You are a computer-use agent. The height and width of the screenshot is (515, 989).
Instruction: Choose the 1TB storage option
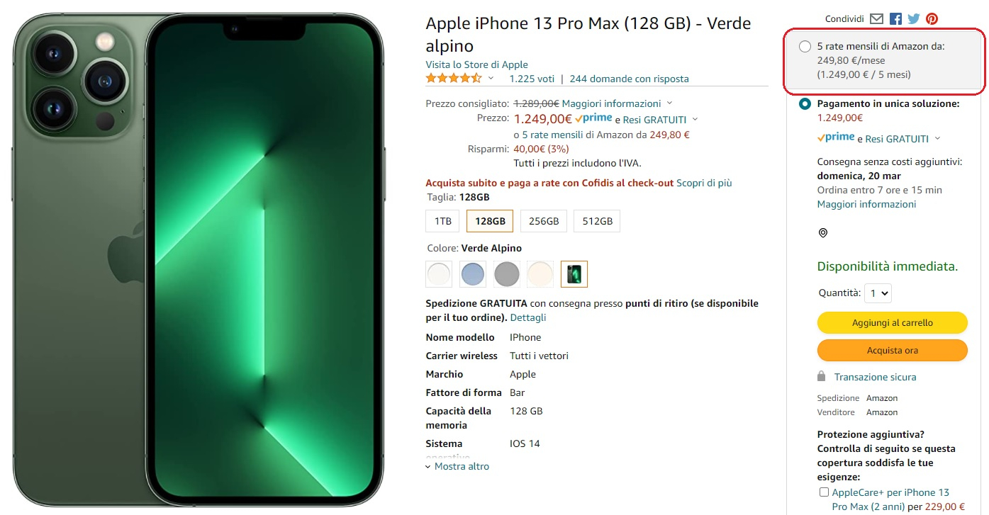point(443,221)
